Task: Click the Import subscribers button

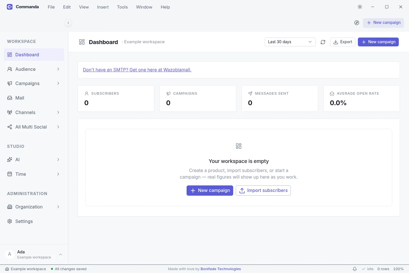Action: tap(263, 191)
